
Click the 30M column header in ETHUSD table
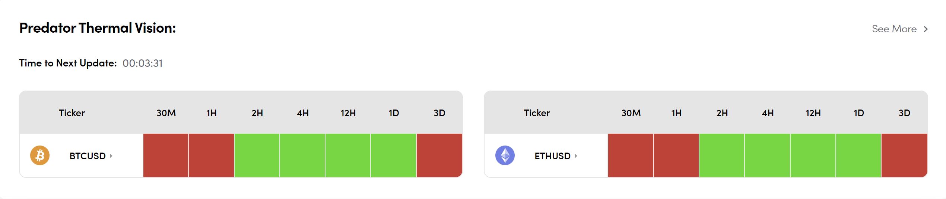tap(631, 113)
